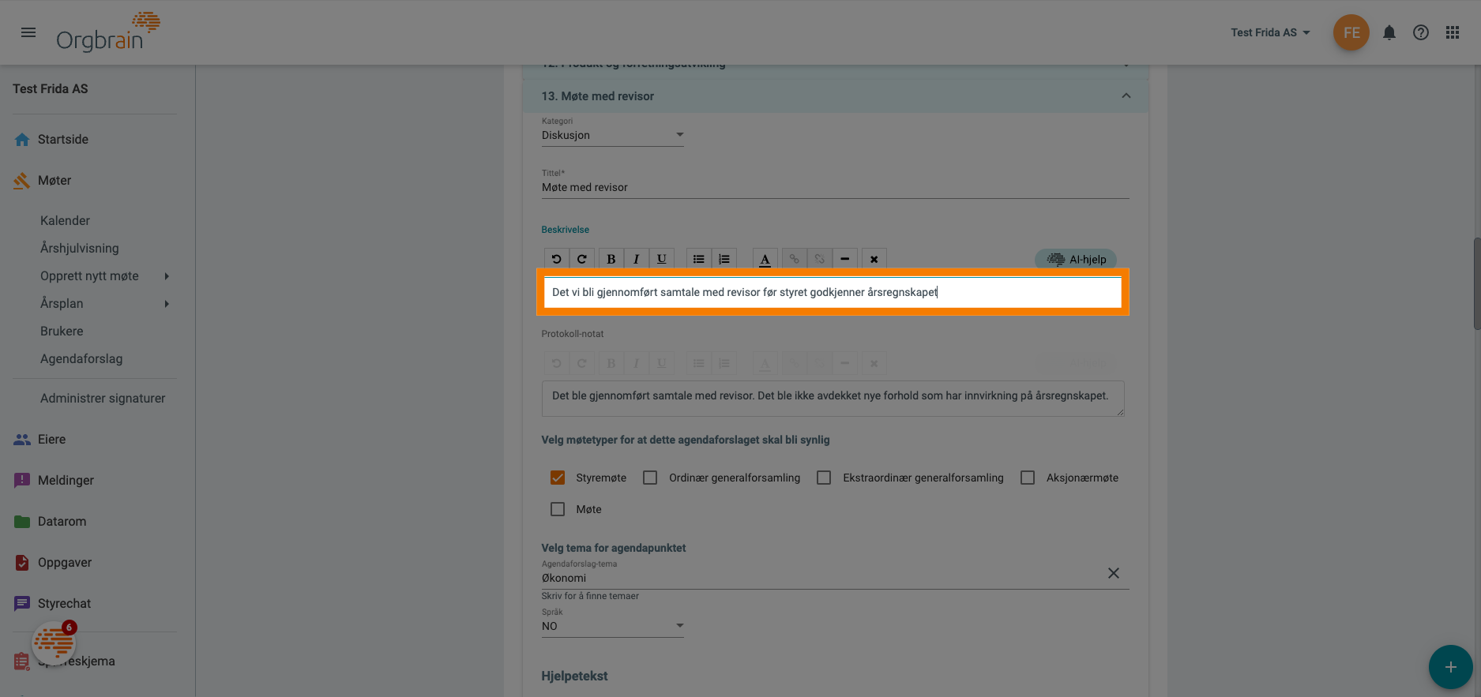Open the apps grid icon
Screen dimensions: 1481x697
tap(1453, 32)
